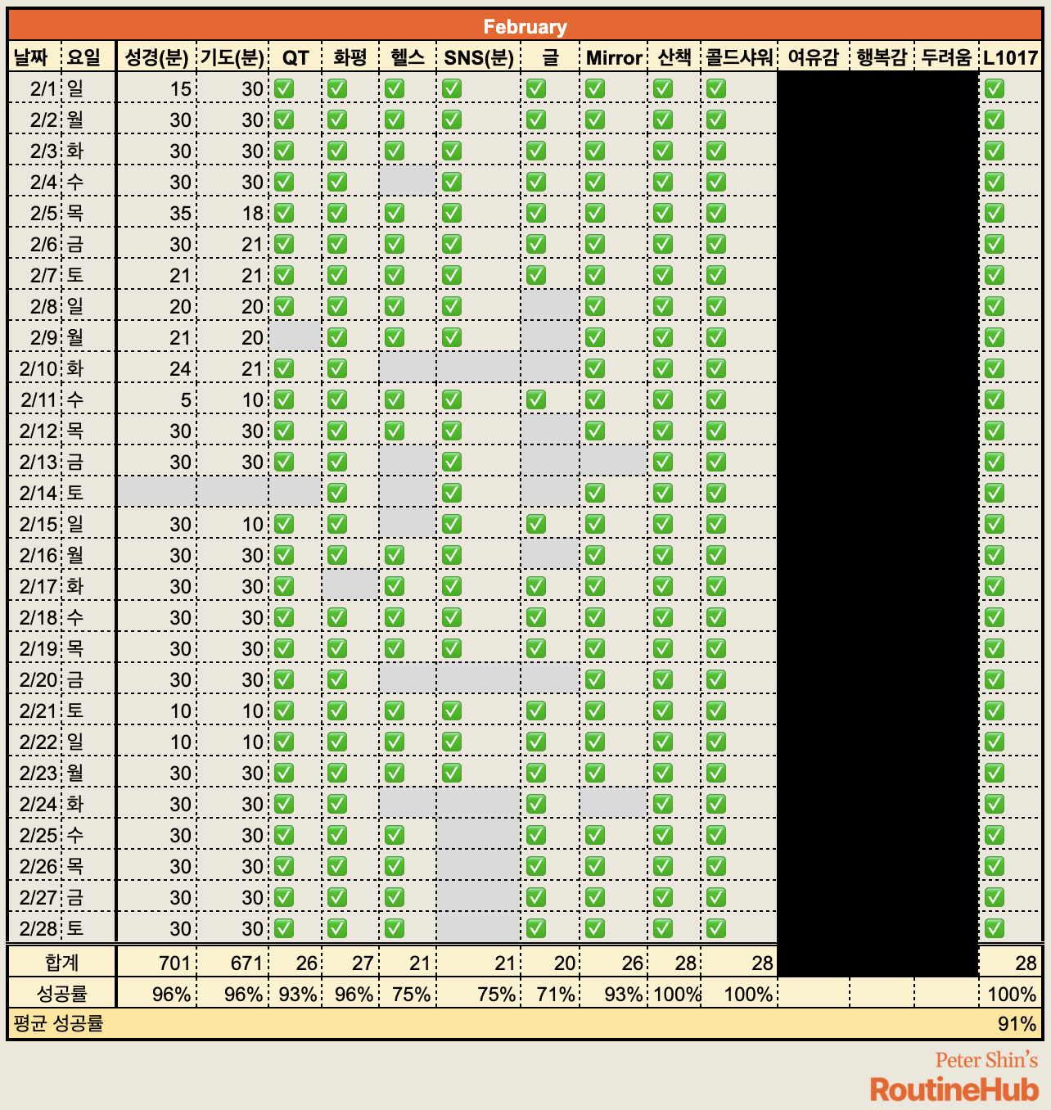Select the 평균 성공률 value 91%
Screen dimensions: 1051x1110
(1017, 1023)
